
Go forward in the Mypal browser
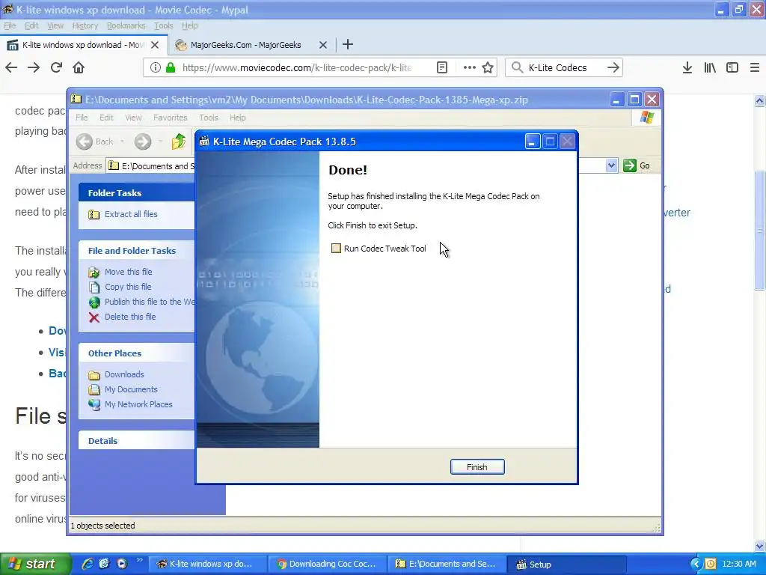click(x=34, y=67)
